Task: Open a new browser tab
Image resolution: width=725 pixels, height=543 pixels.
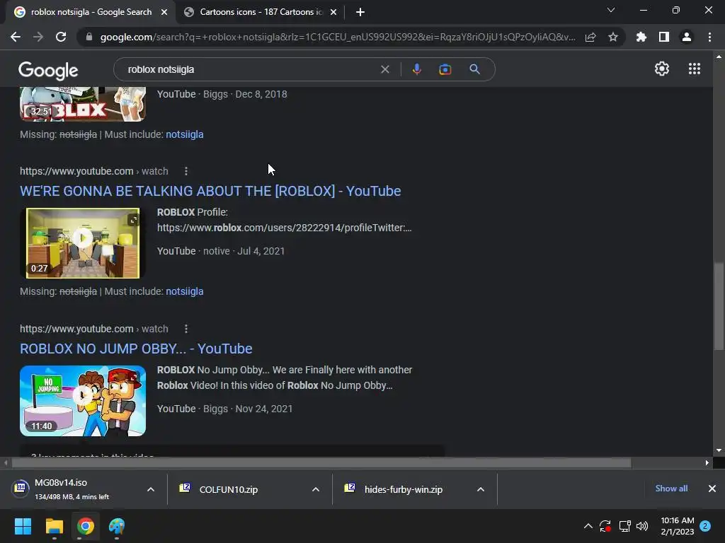Action: point(360,12)
